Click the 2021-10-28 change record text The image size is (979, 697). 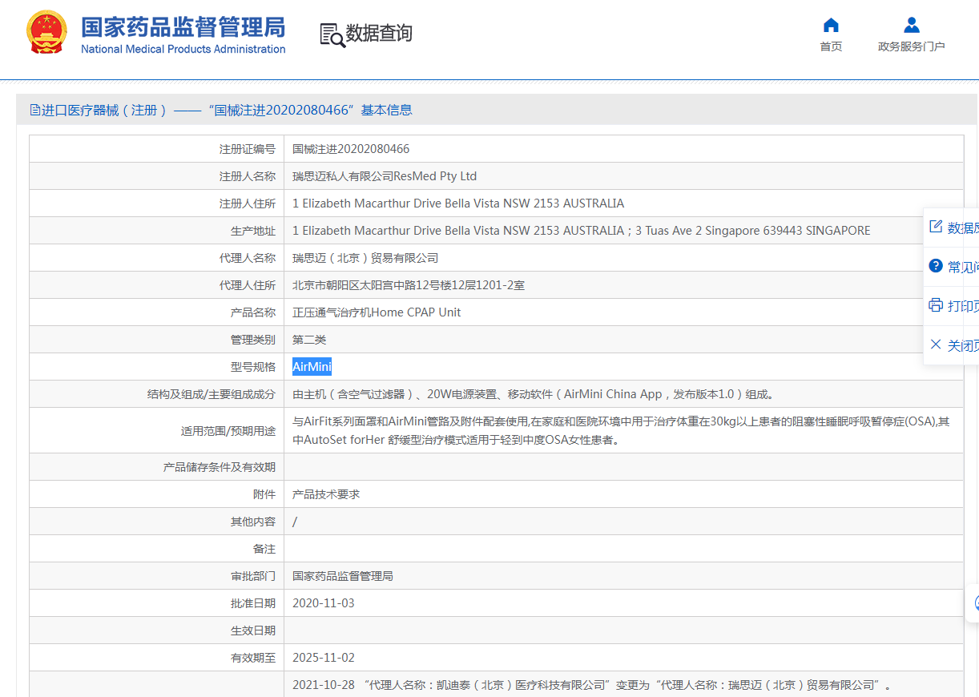pos(593,685)
